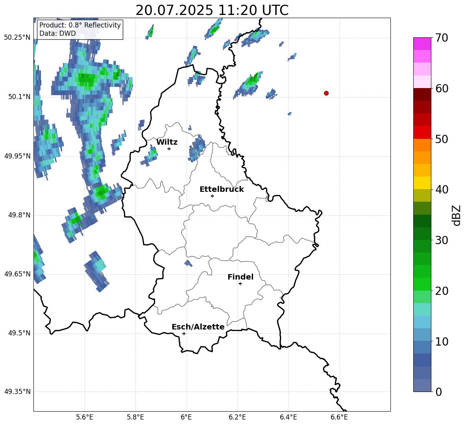Click the Ettelbruck city label

pos(222,190)
